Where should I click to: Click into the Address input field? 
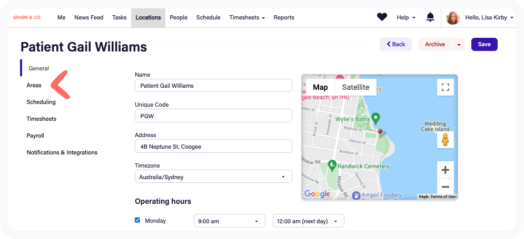point(213,147)
